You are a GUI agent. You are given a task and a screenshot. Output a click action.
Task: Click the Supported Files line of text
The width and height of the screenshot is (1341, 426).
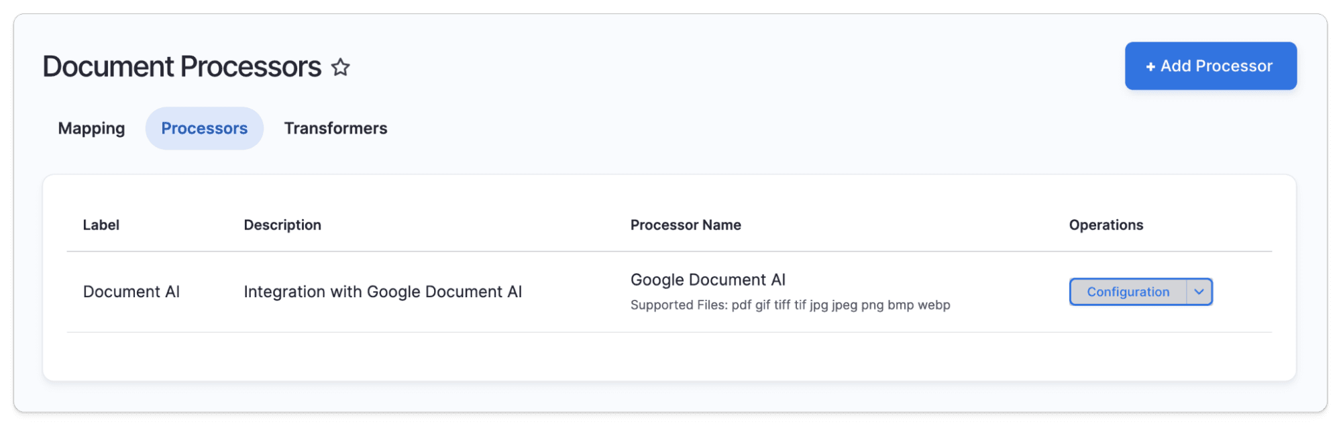790,305
